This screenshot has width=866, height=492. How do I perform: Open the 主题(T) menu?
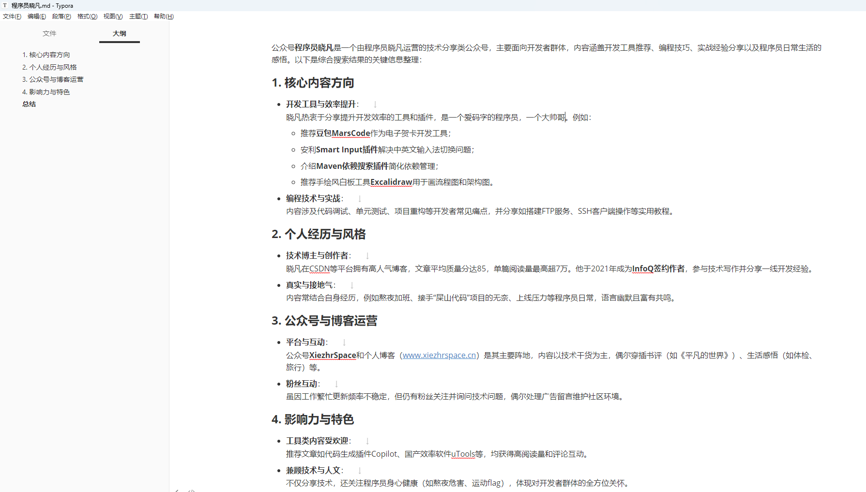tap(138, 16)
